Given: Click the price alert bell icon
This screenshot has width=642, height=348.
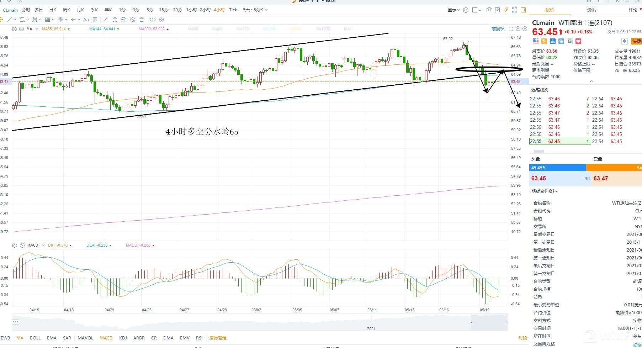Looking at the screenshot, I should [x=624, y=42].
